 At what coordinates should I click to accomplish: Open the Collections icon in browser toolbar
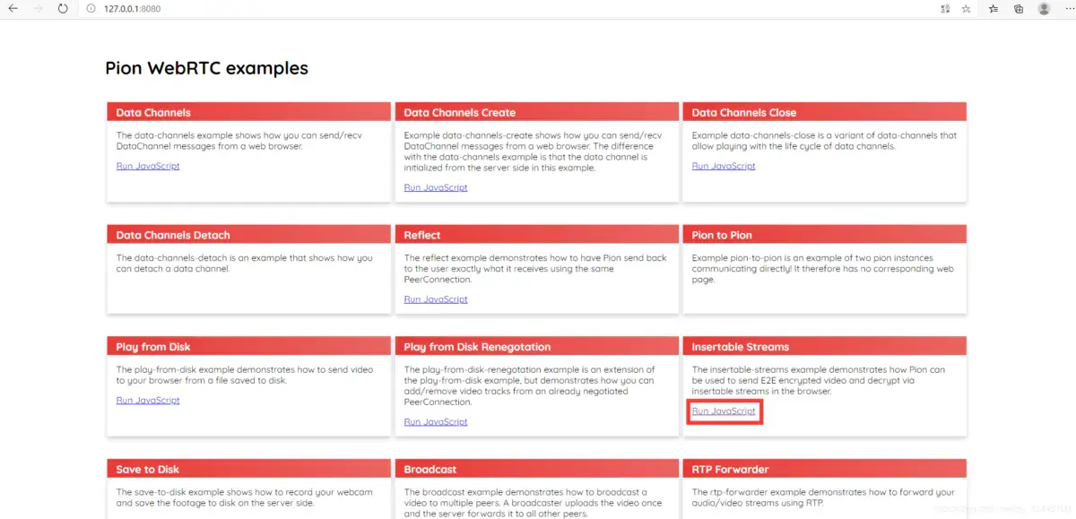pos(1019,9)
